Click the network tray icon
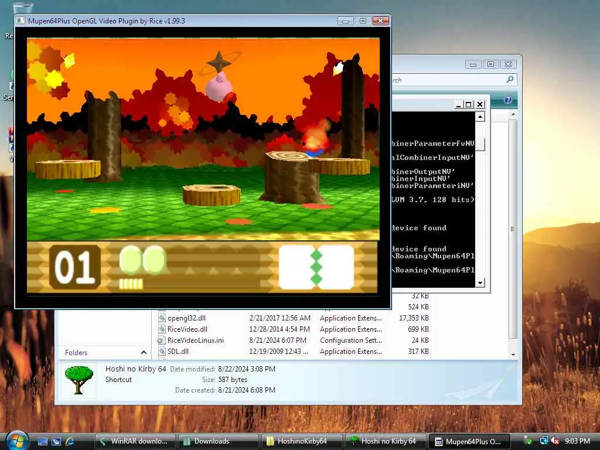Image resolution: width=600 pixels, height=450 pixels. point(544,441)
